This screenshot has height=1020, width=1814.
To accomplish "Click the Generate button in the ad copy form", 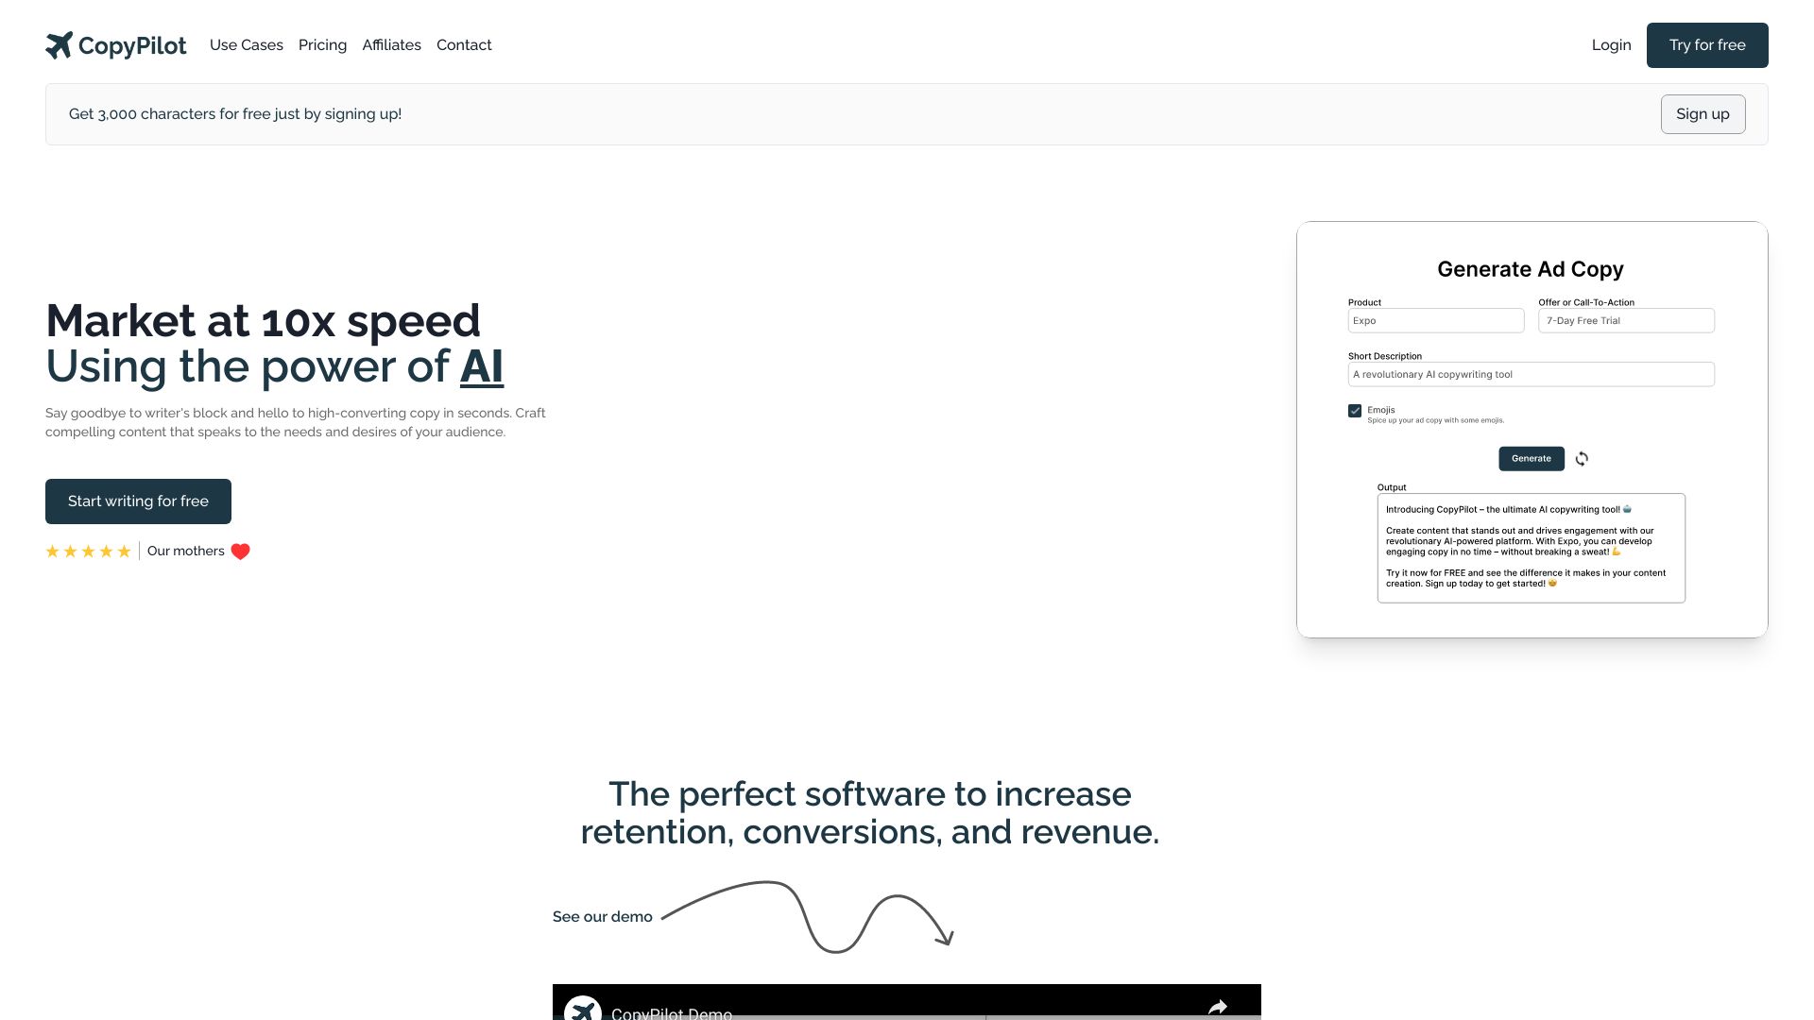I will coord(1532,458).
